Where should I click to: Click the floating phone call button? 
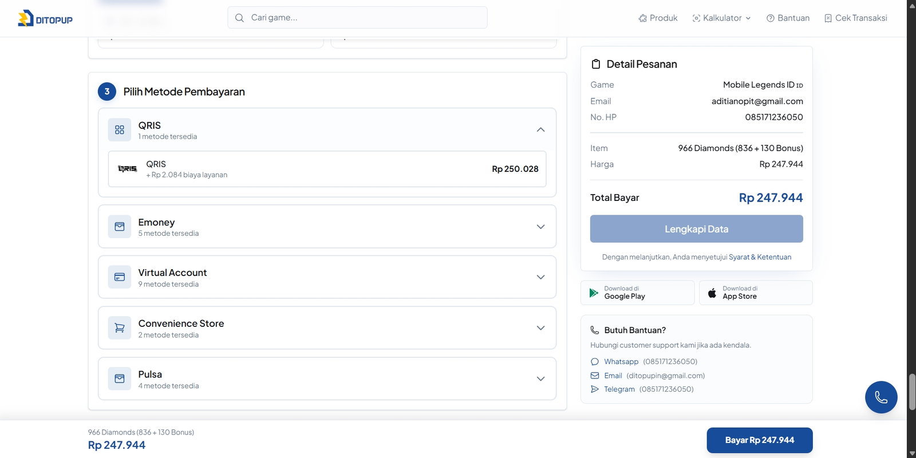pyautogui.click(x=881, y=397)
